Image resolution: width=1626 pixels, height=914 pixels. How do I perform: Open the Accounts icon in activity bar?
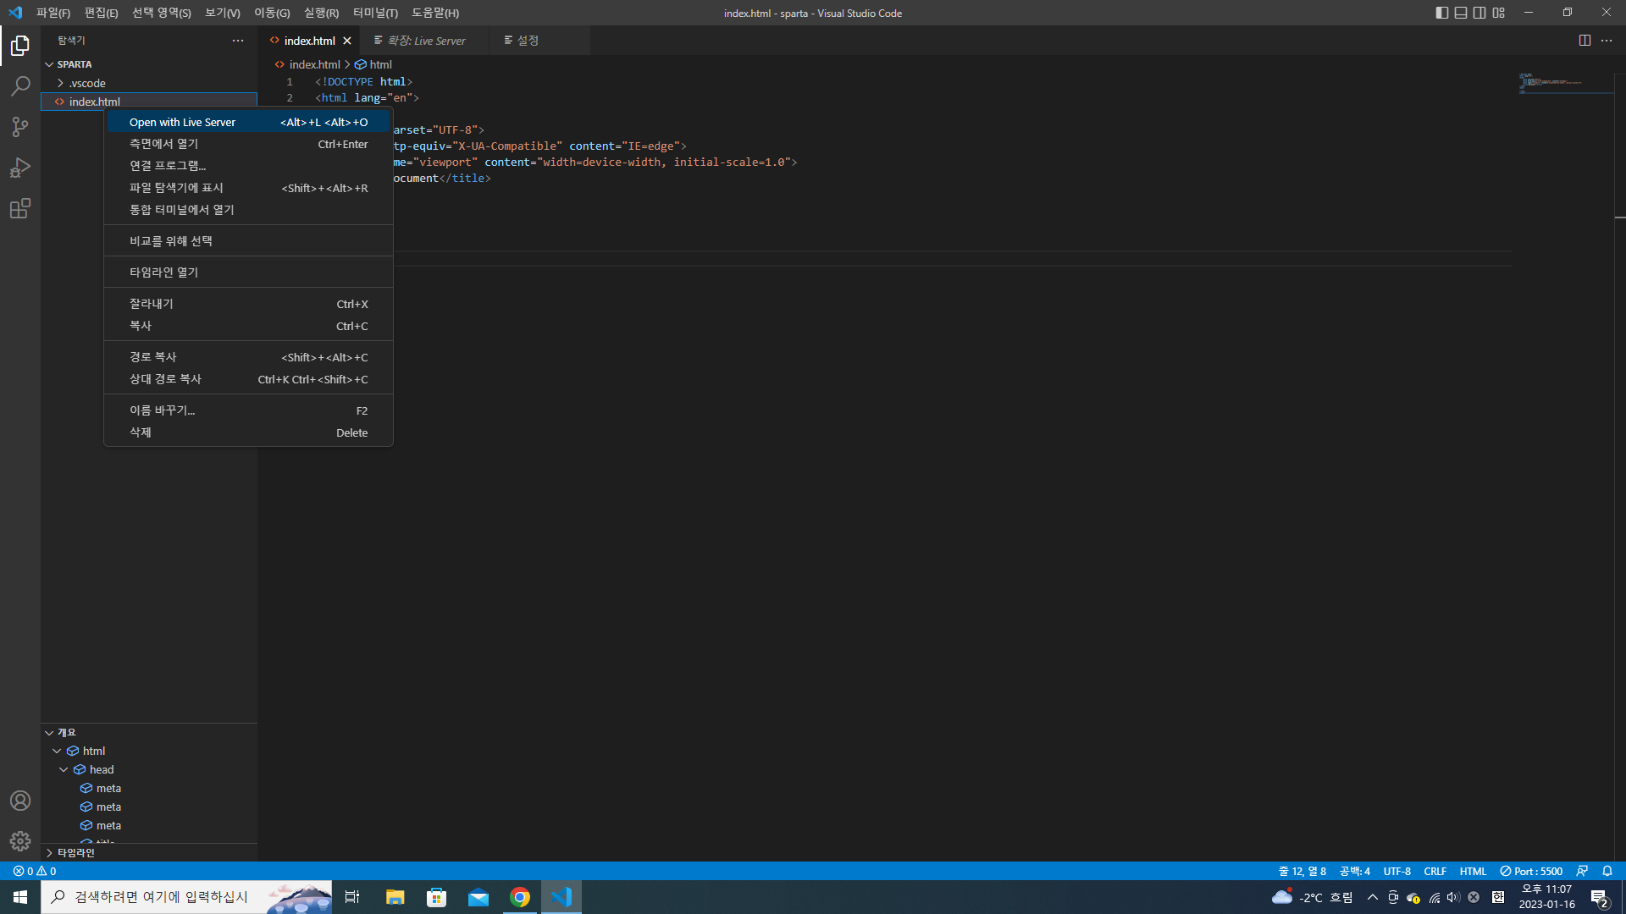(x=20, y=801)
